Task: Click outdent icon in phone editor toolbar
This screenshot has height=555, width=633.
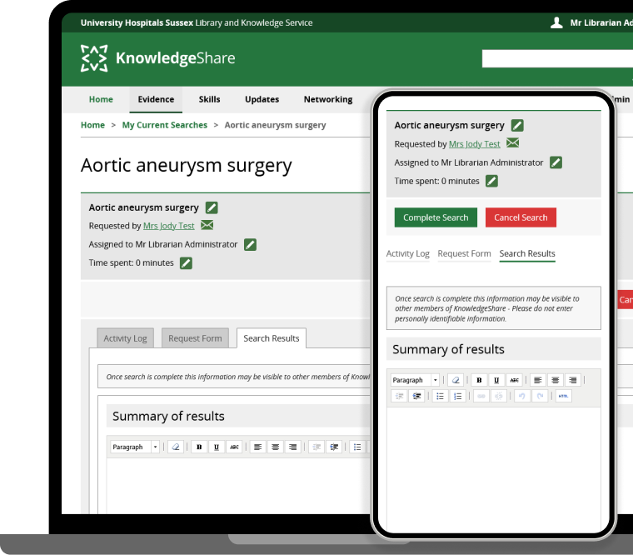Action: 399,397
